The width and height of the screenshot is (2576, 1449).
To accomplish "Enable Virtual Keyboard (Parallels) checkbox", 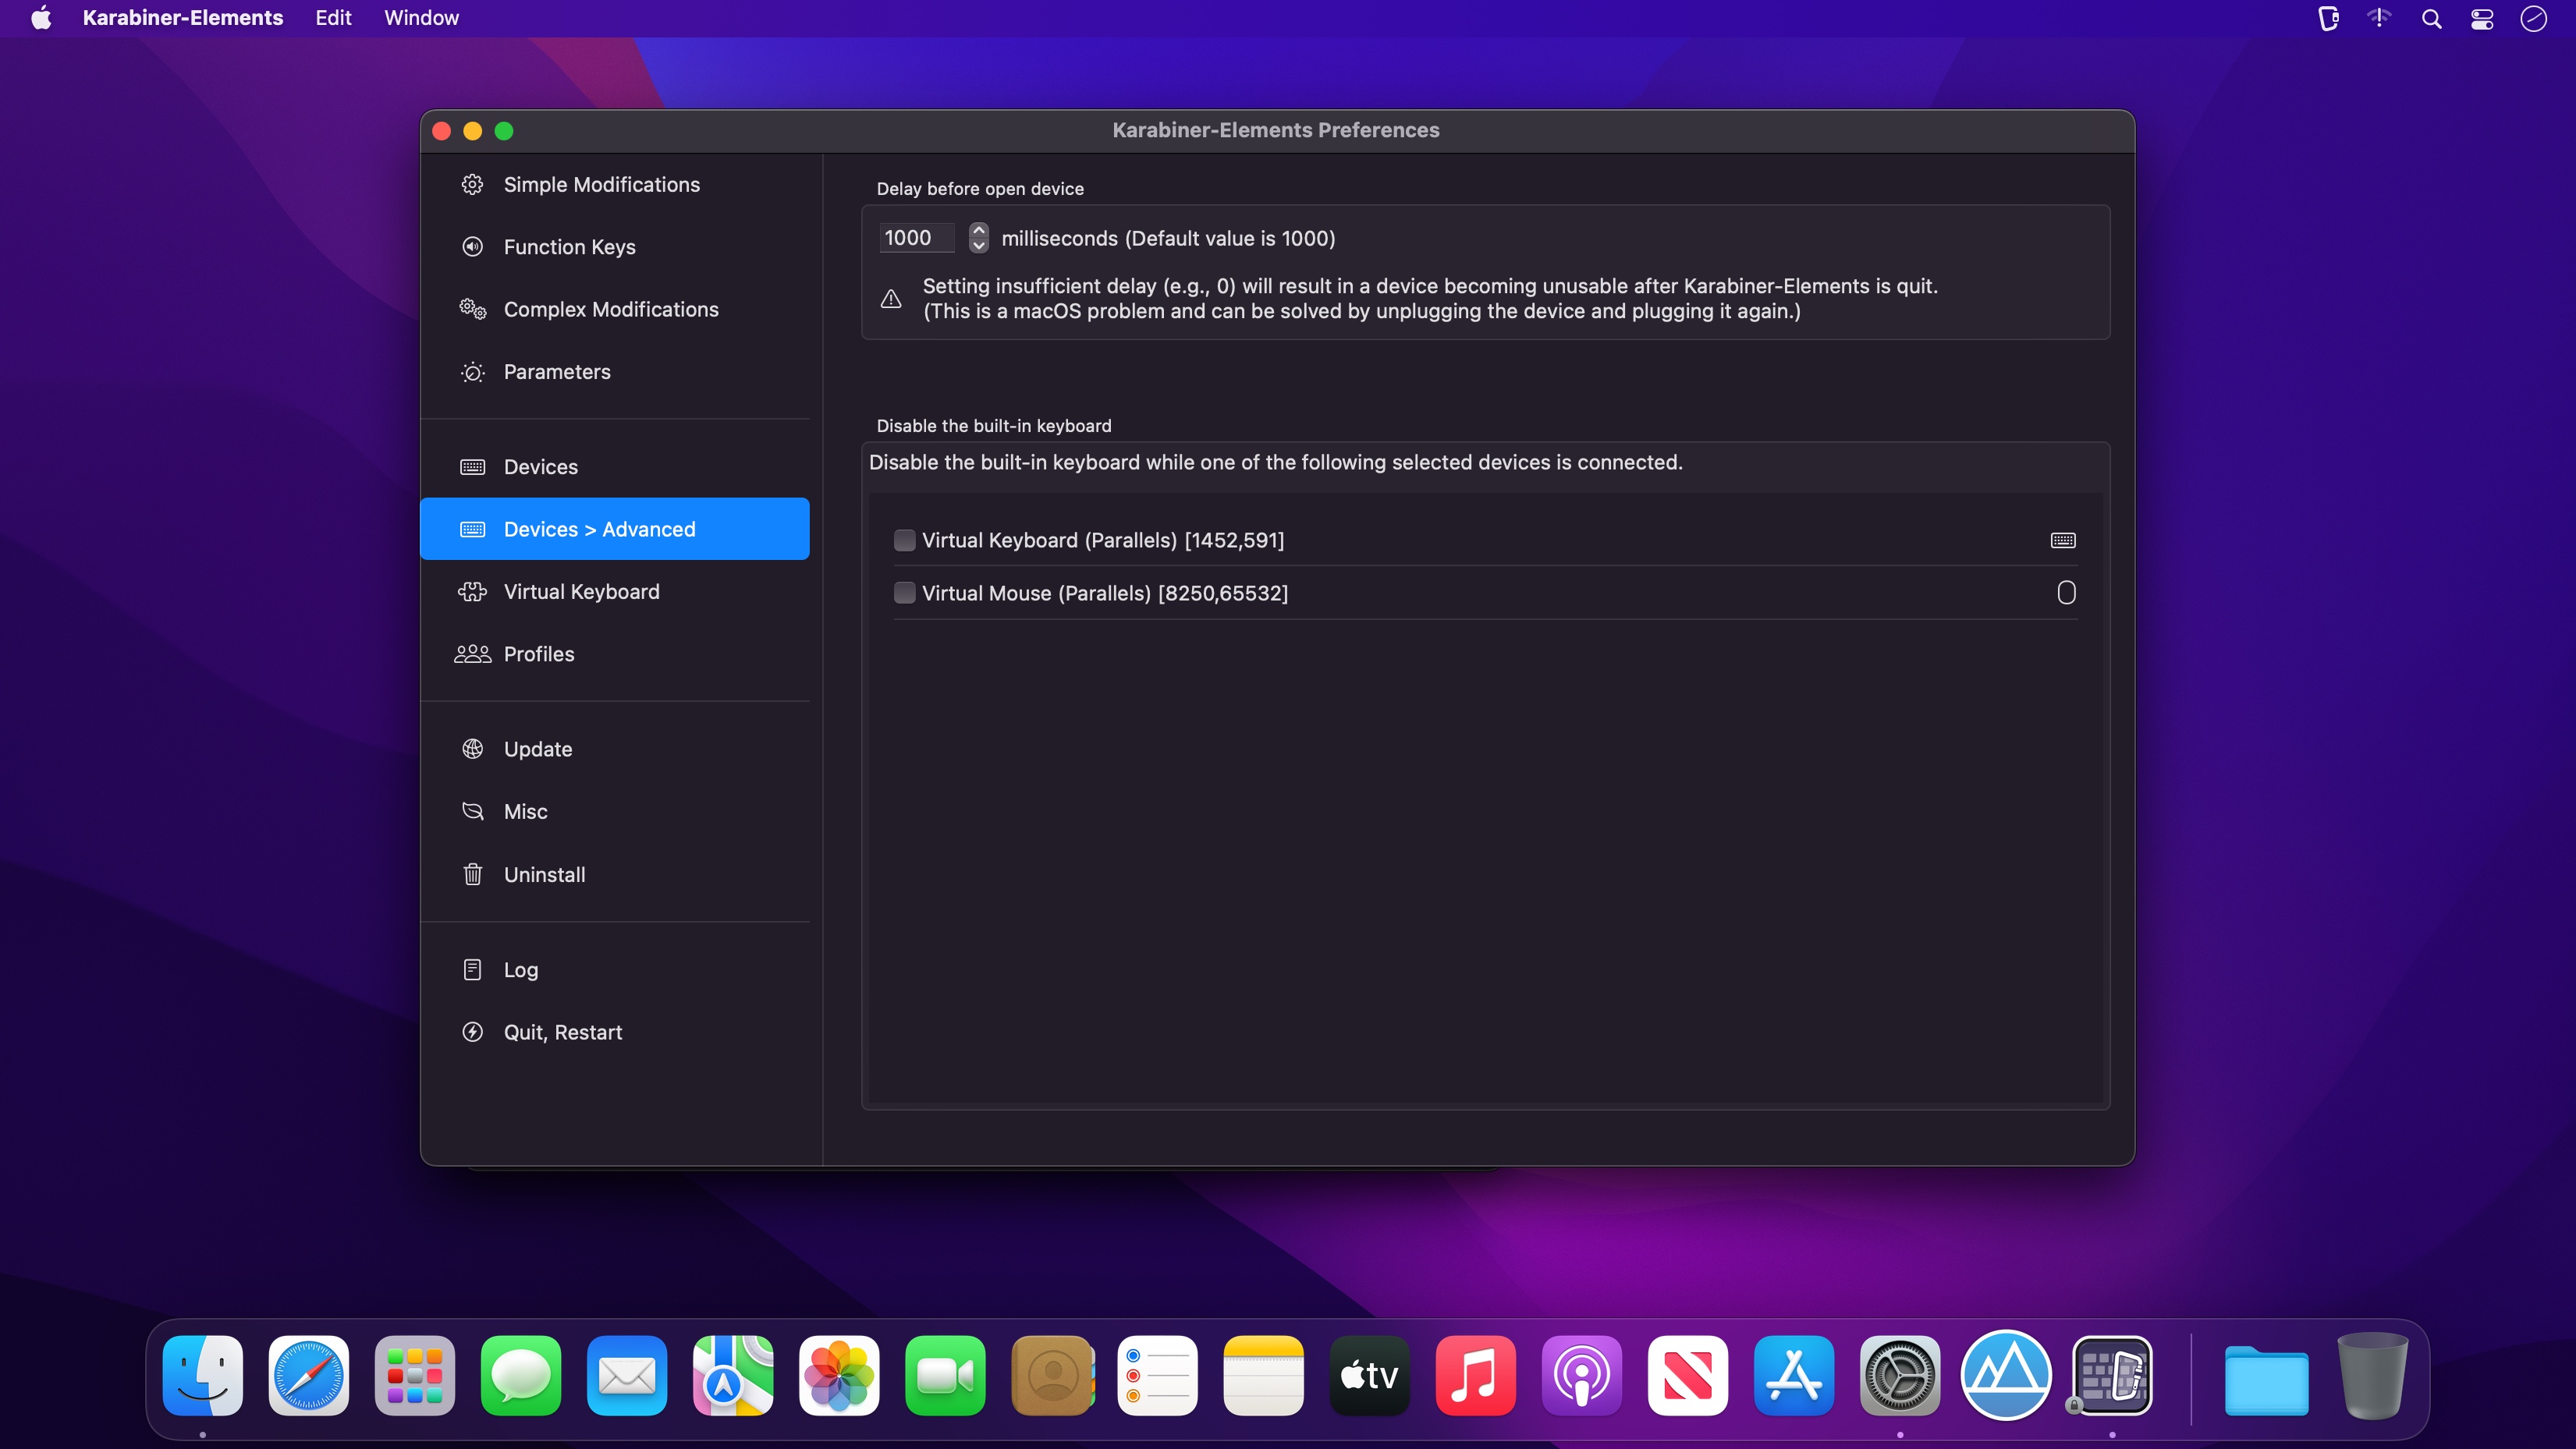I will tap(904, 540).
